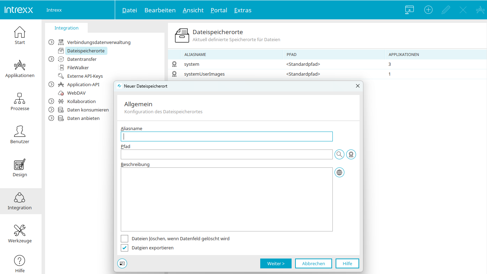Open the Extras menu
This screenshot has height=274, width=487.
243,10
